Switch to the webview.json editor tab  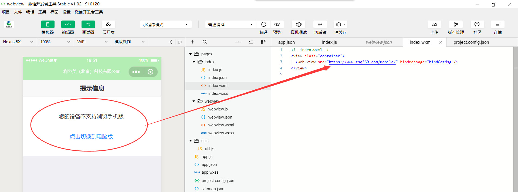click(379, 42)
